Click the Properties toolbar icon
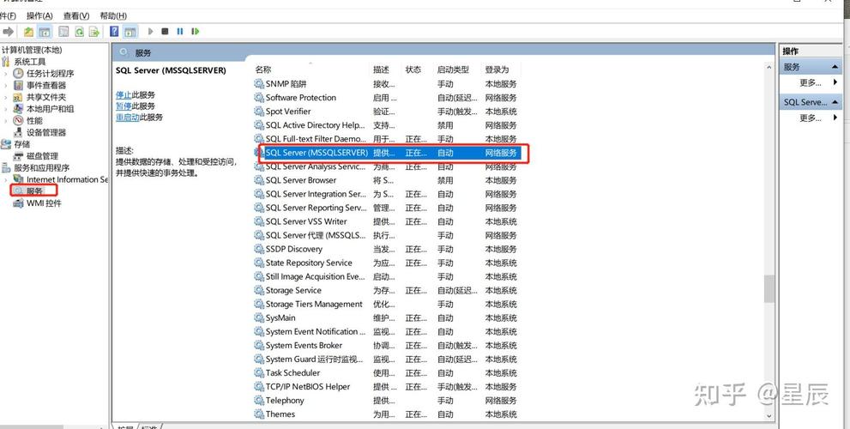Screen dimensions: 850x429 tap(63, 32)
